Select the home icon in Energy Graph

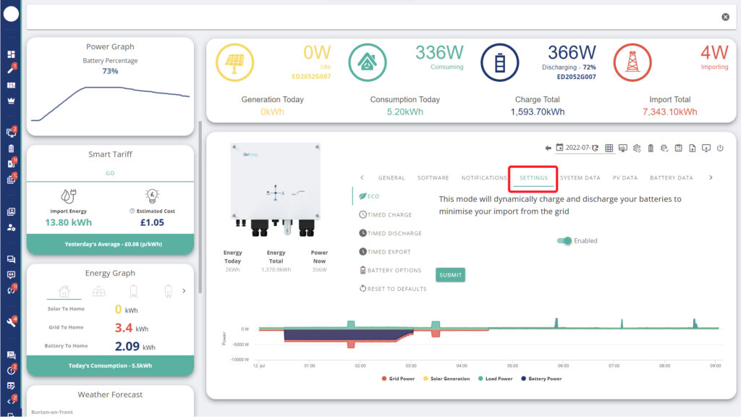click(64, 291)
